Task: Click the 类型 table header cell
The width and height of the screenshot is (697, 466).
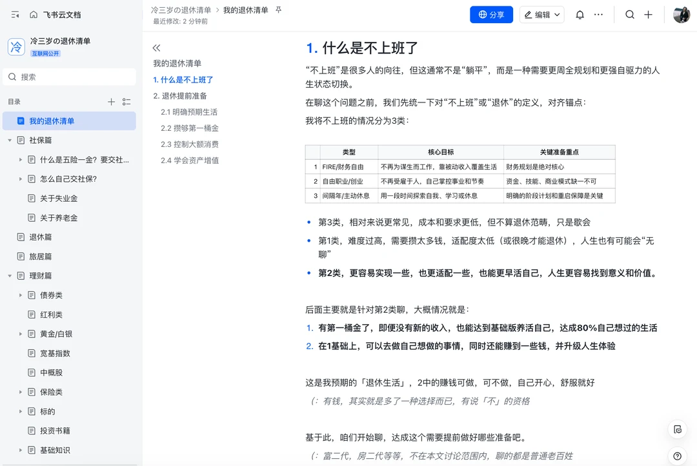Action: coord(349,152)
